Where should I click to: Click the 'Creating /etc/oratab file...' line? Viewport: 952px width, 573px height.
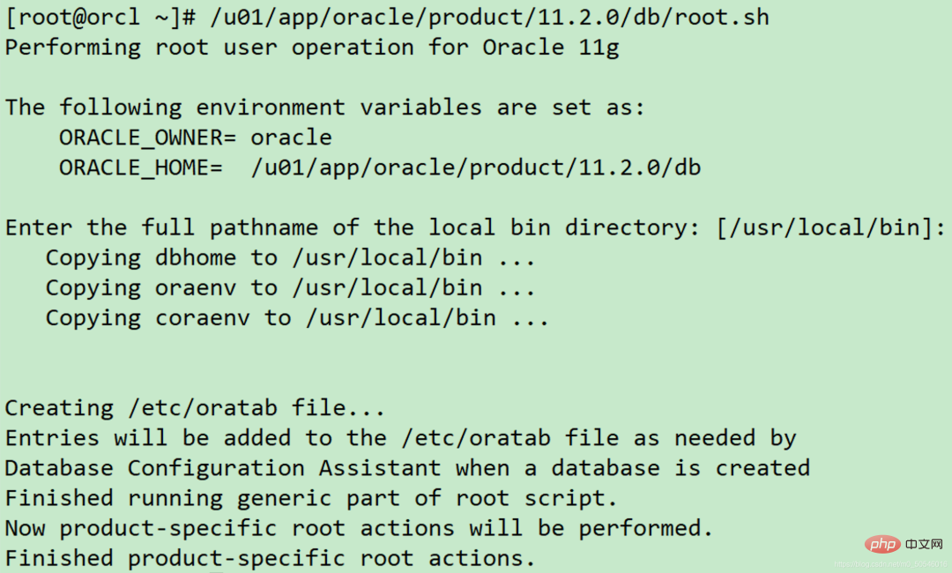point(195,408)
